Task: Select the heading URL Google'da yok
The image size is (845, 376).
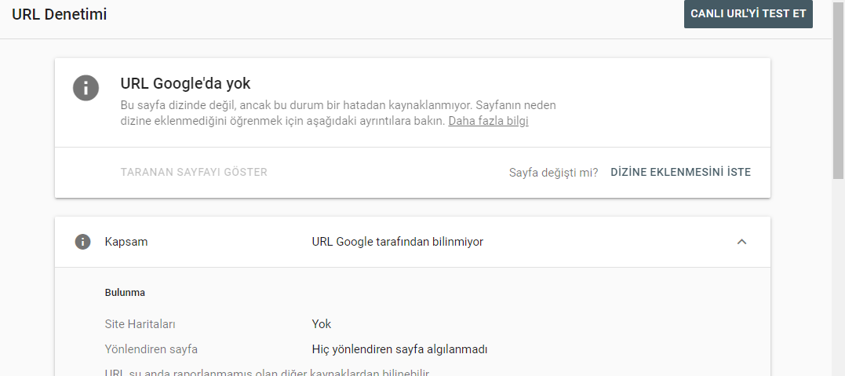Action: click(185, 84)
